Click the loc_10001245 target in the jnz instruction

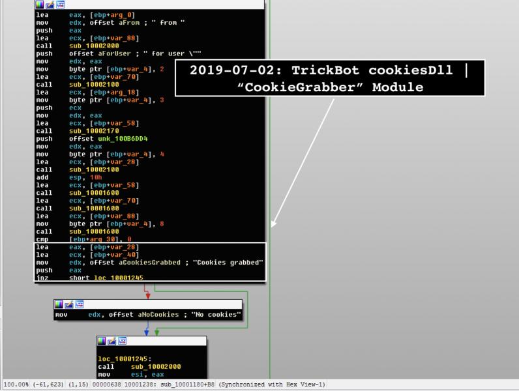(x=115, y=278)
